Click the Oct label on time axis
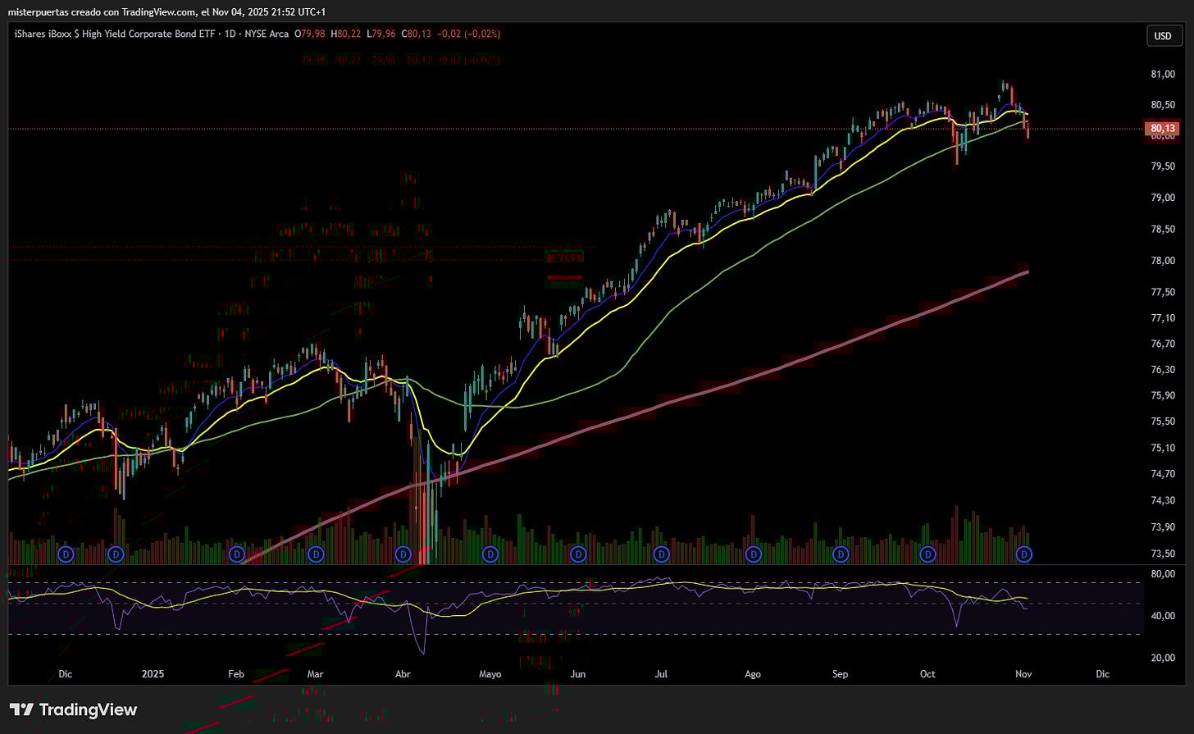Image resolution: width=1194 pixels, height=734 pixels. 927,674
